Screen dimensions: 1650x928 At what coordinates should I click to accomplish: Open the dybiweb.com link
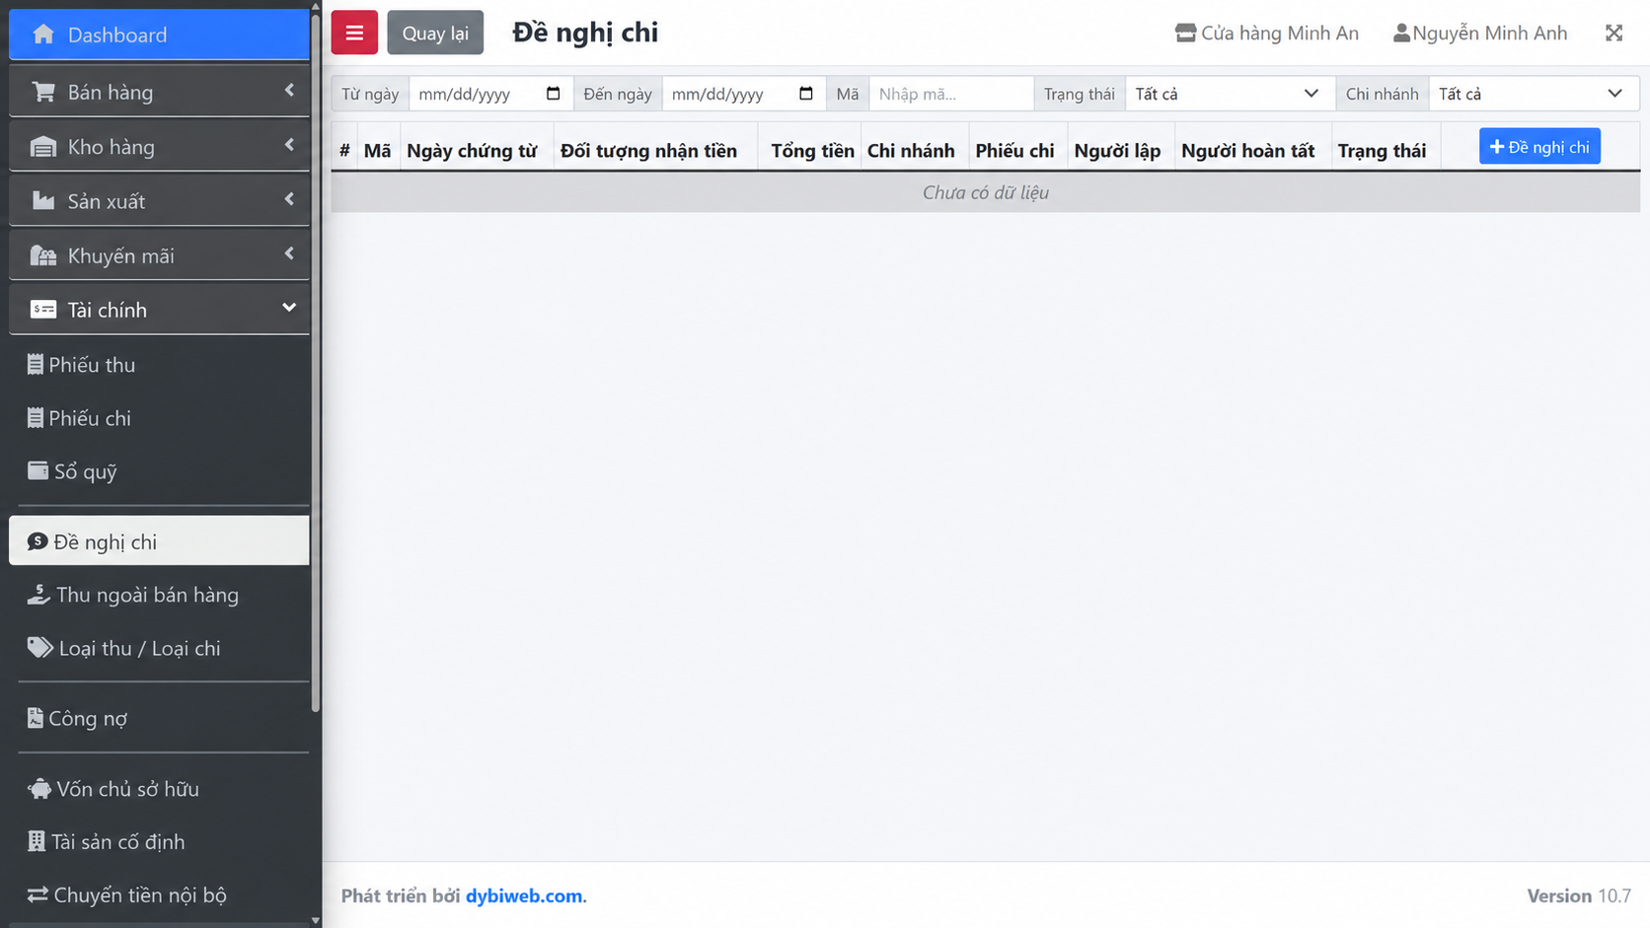pos(524,895)
